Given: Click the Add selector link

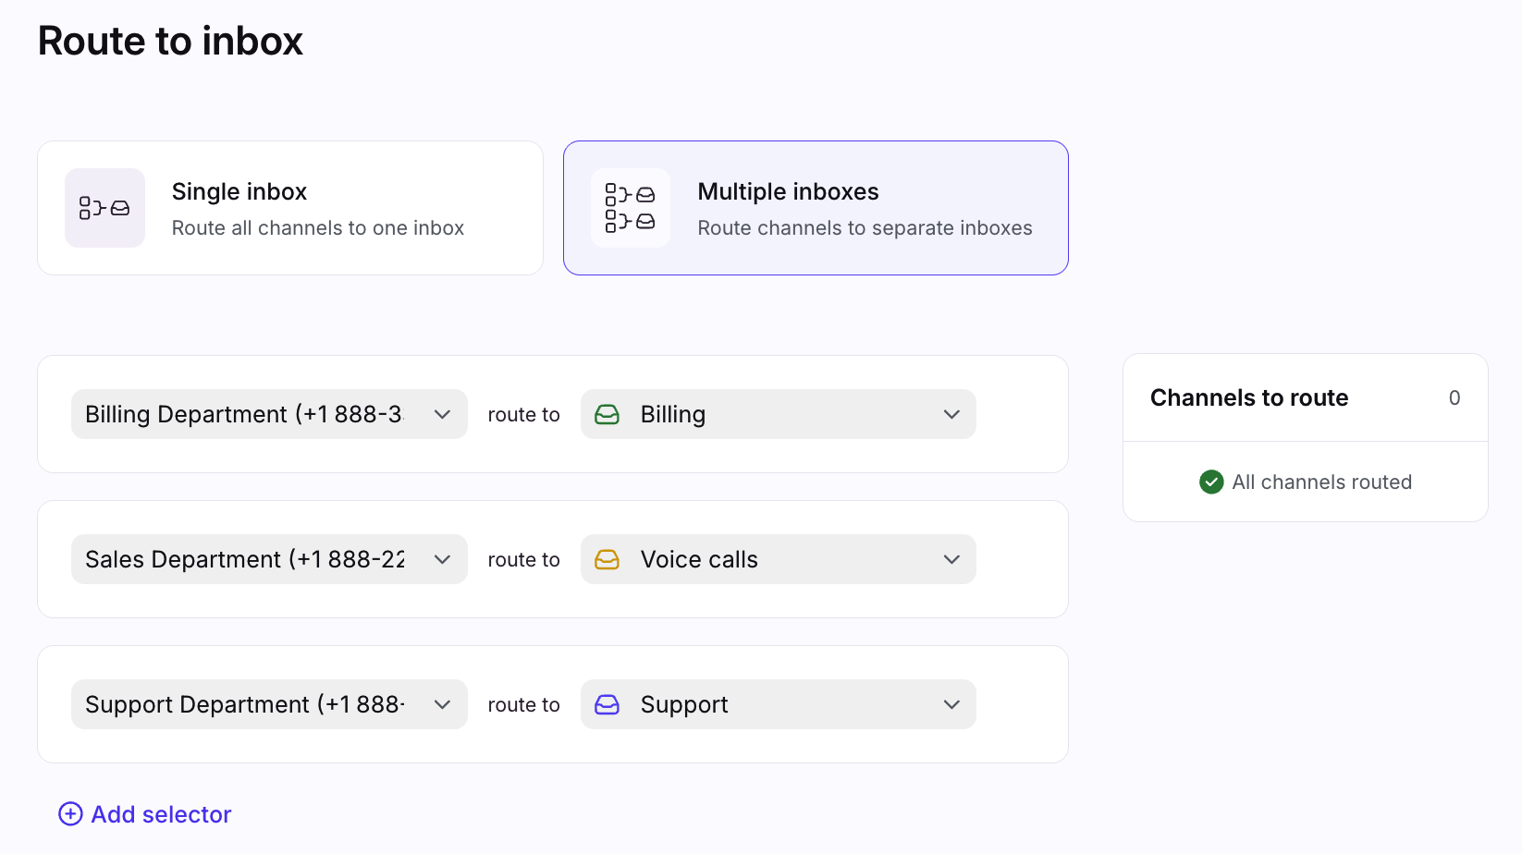Looking at the screenshot, I should coord(161,814).
